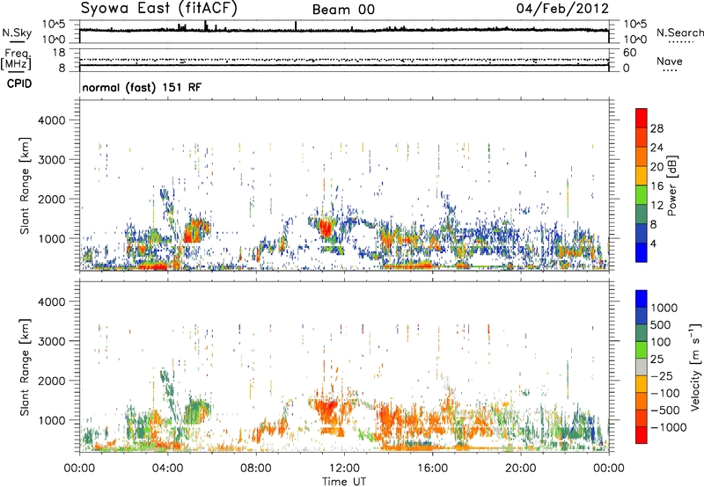This screenshot has width=704, height=487.
Task: Select the '4' label on power colorbar
Action: coord(653,244)
